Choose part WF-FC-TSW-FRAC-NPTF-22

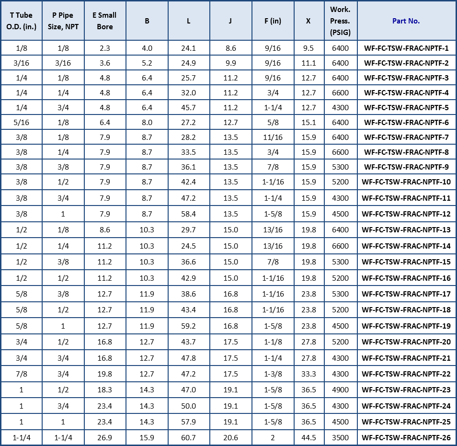point(406,374)
